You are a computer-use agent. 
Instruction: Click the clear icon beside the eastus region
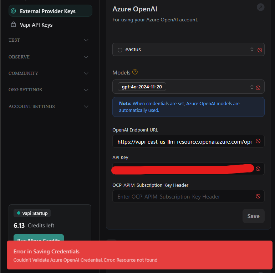[x=260, y=50]
